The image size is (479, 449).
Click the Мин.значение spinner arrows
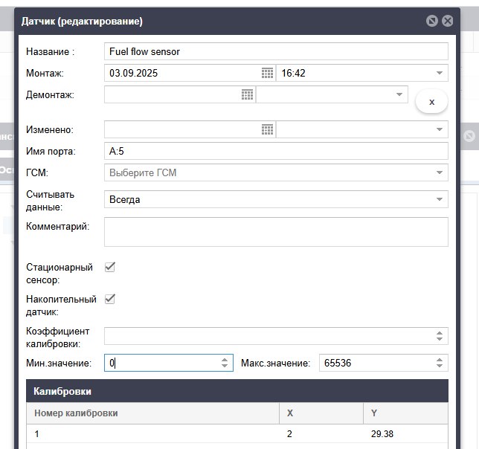click(225, 363)
